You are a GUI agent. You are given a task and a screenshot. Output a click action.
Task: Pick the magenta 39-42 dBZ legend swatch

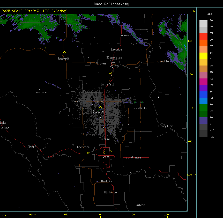pyautogui.click(x=203, y=82)
